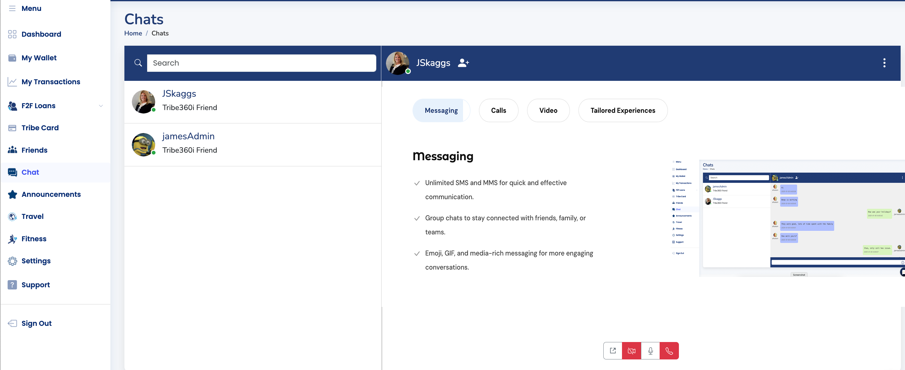The width and height of the screenshot is (905, 370).
Task: Click the search magnifier in the chat list
Action: tap(138, 63)
